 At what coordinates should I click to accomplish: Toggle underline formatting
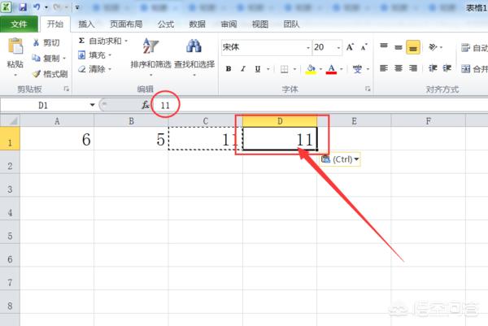(257, 69)
